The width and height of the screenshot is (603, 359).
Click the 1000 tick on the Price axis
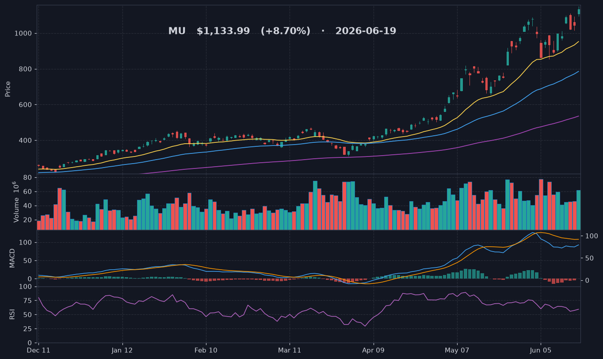[x=23, y=34]
